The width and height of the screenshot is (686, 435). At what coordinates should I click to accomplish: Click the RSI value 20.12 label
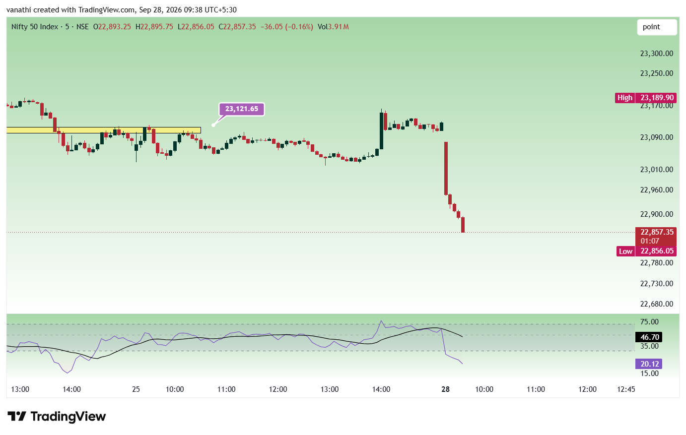649,364
